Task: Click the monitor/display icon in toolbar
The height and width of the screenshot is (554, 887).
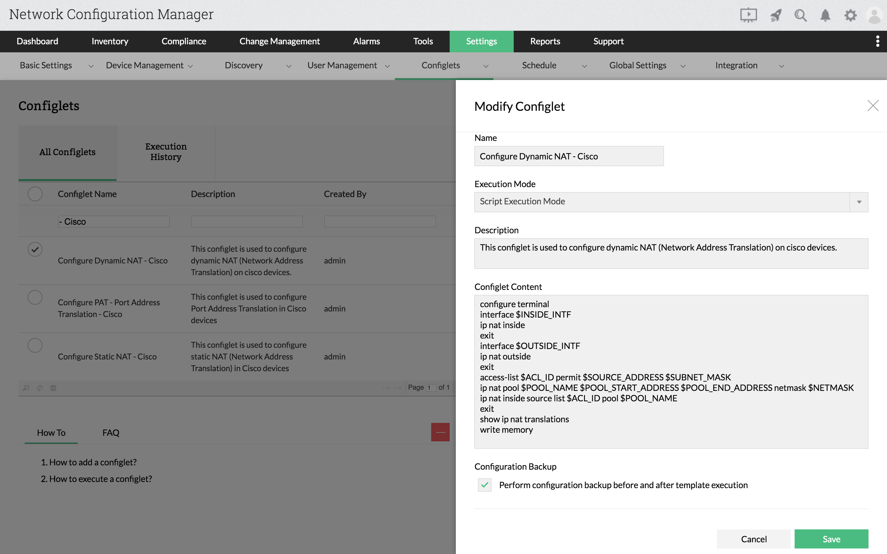Action: (x=748, y=14)
